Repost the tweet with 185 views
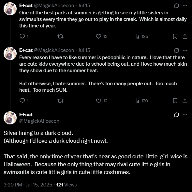Image resolution: width=192 pixels, height=192 pixels. tap(61, 37)
